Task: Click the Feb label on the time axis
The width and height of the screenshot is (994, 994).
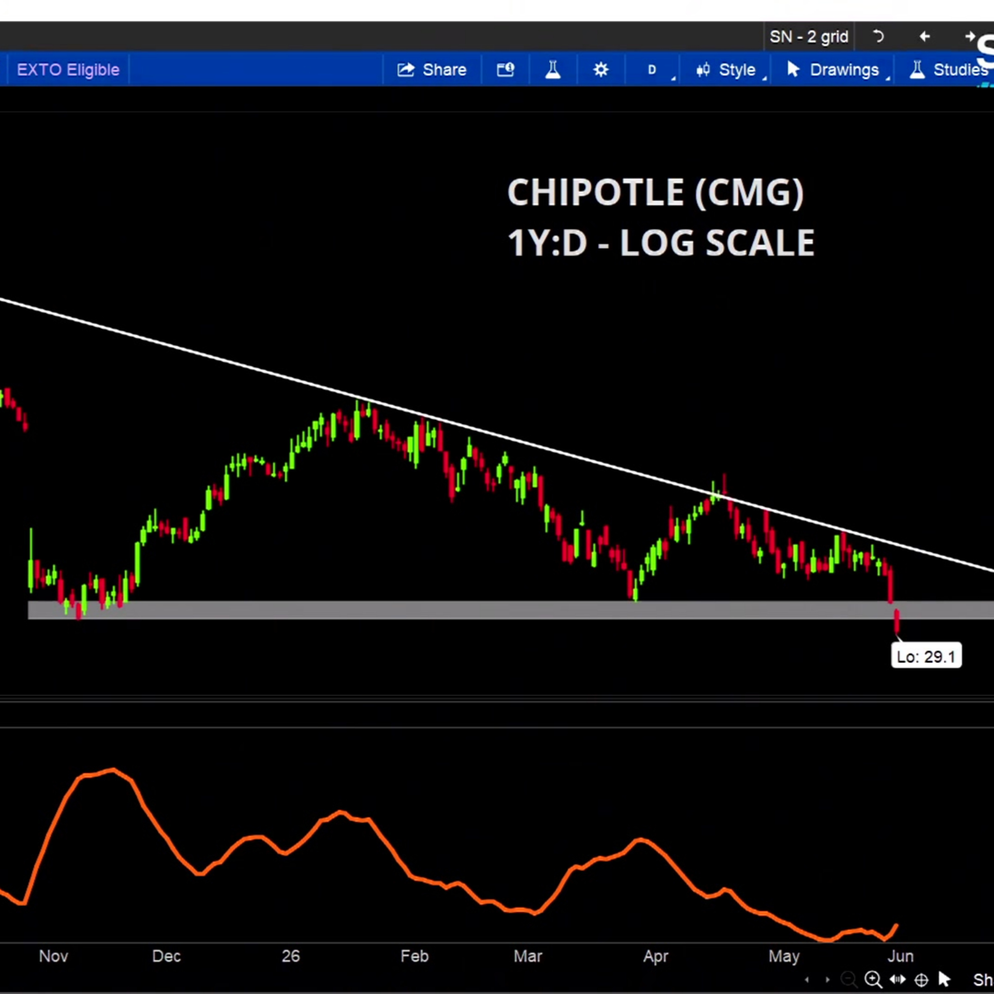Action: [415, 956]
